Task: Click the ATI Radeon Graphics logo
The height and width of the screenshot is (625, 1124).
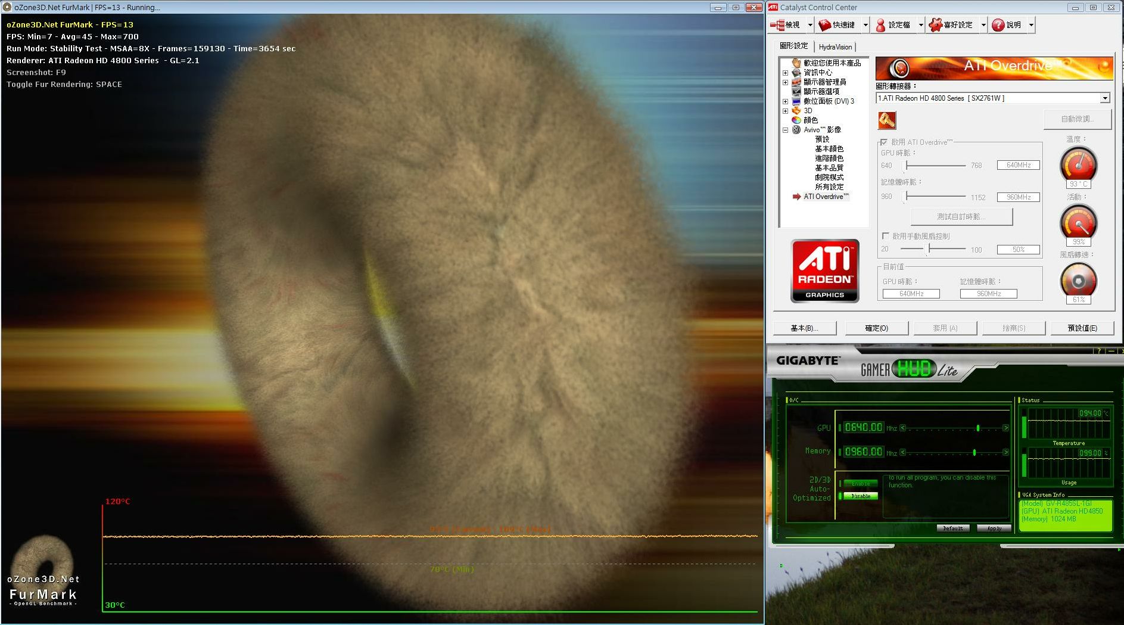Action: (825, 271)
